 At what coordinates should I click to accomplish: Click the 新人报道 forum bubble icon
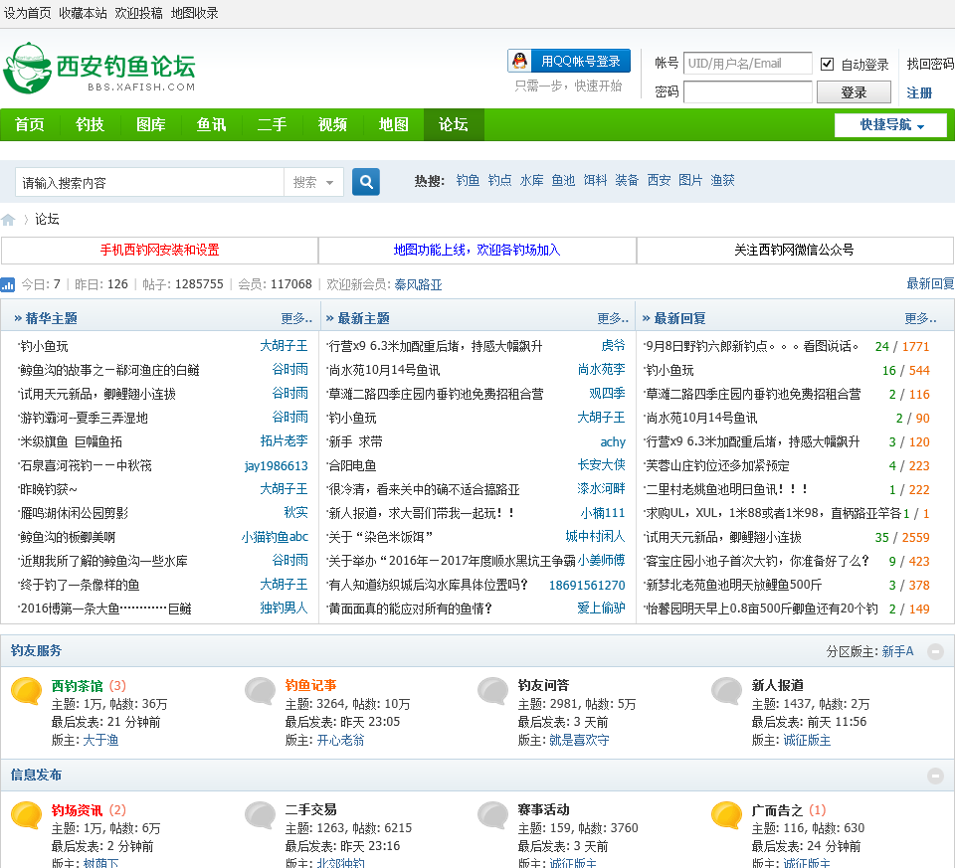coord(726,691)
